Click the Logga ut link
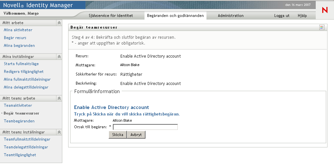Viewport: 334px width, 165px height. [x=282, y=16]
